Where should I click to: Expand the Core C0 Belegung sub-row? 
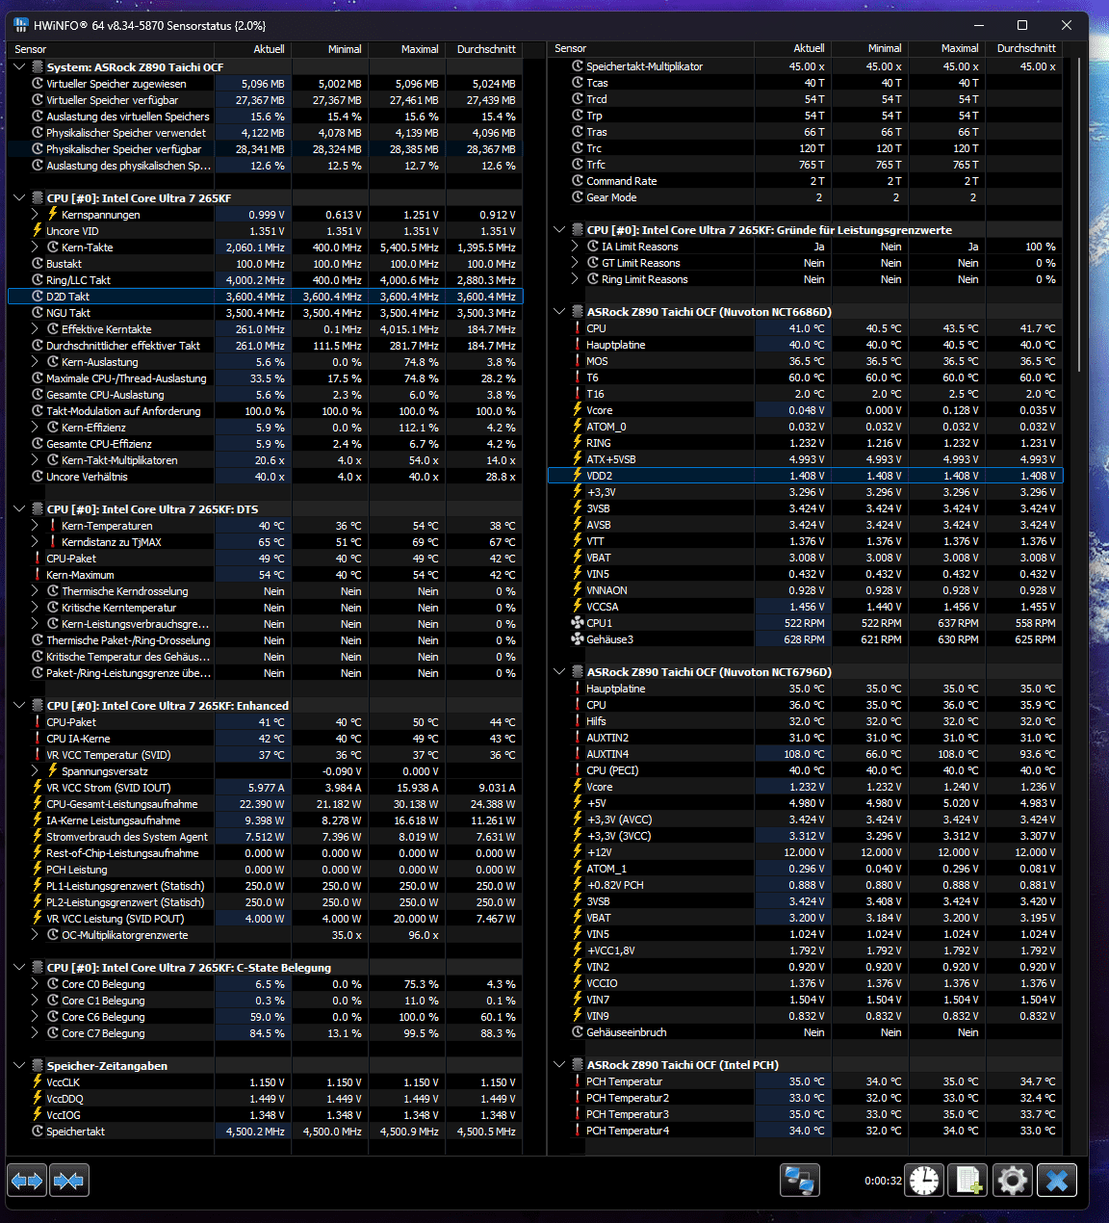[x=35, y=984]
